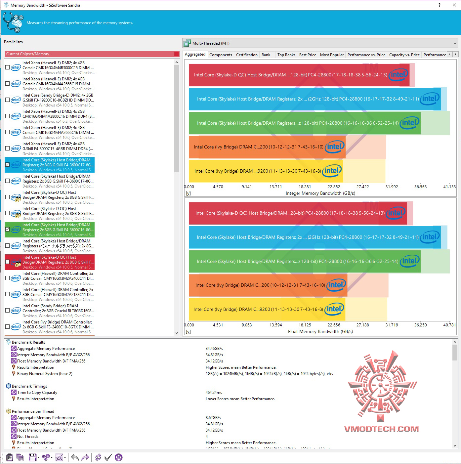Click the purple cancel X icon

(119, 457)
